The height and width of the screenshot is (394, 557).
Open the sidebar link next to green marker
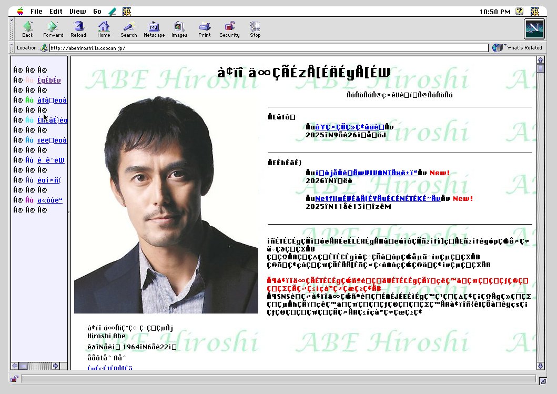(52, 100)
